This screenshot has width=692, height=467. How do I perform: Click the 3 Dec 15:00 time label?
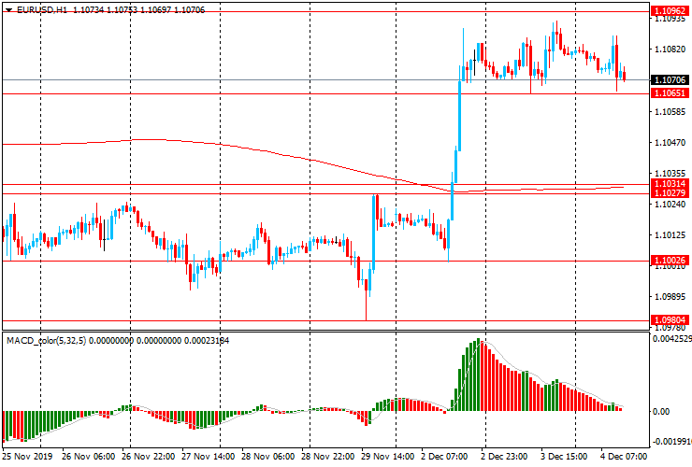pyautogui.click(x=564, y=456)
